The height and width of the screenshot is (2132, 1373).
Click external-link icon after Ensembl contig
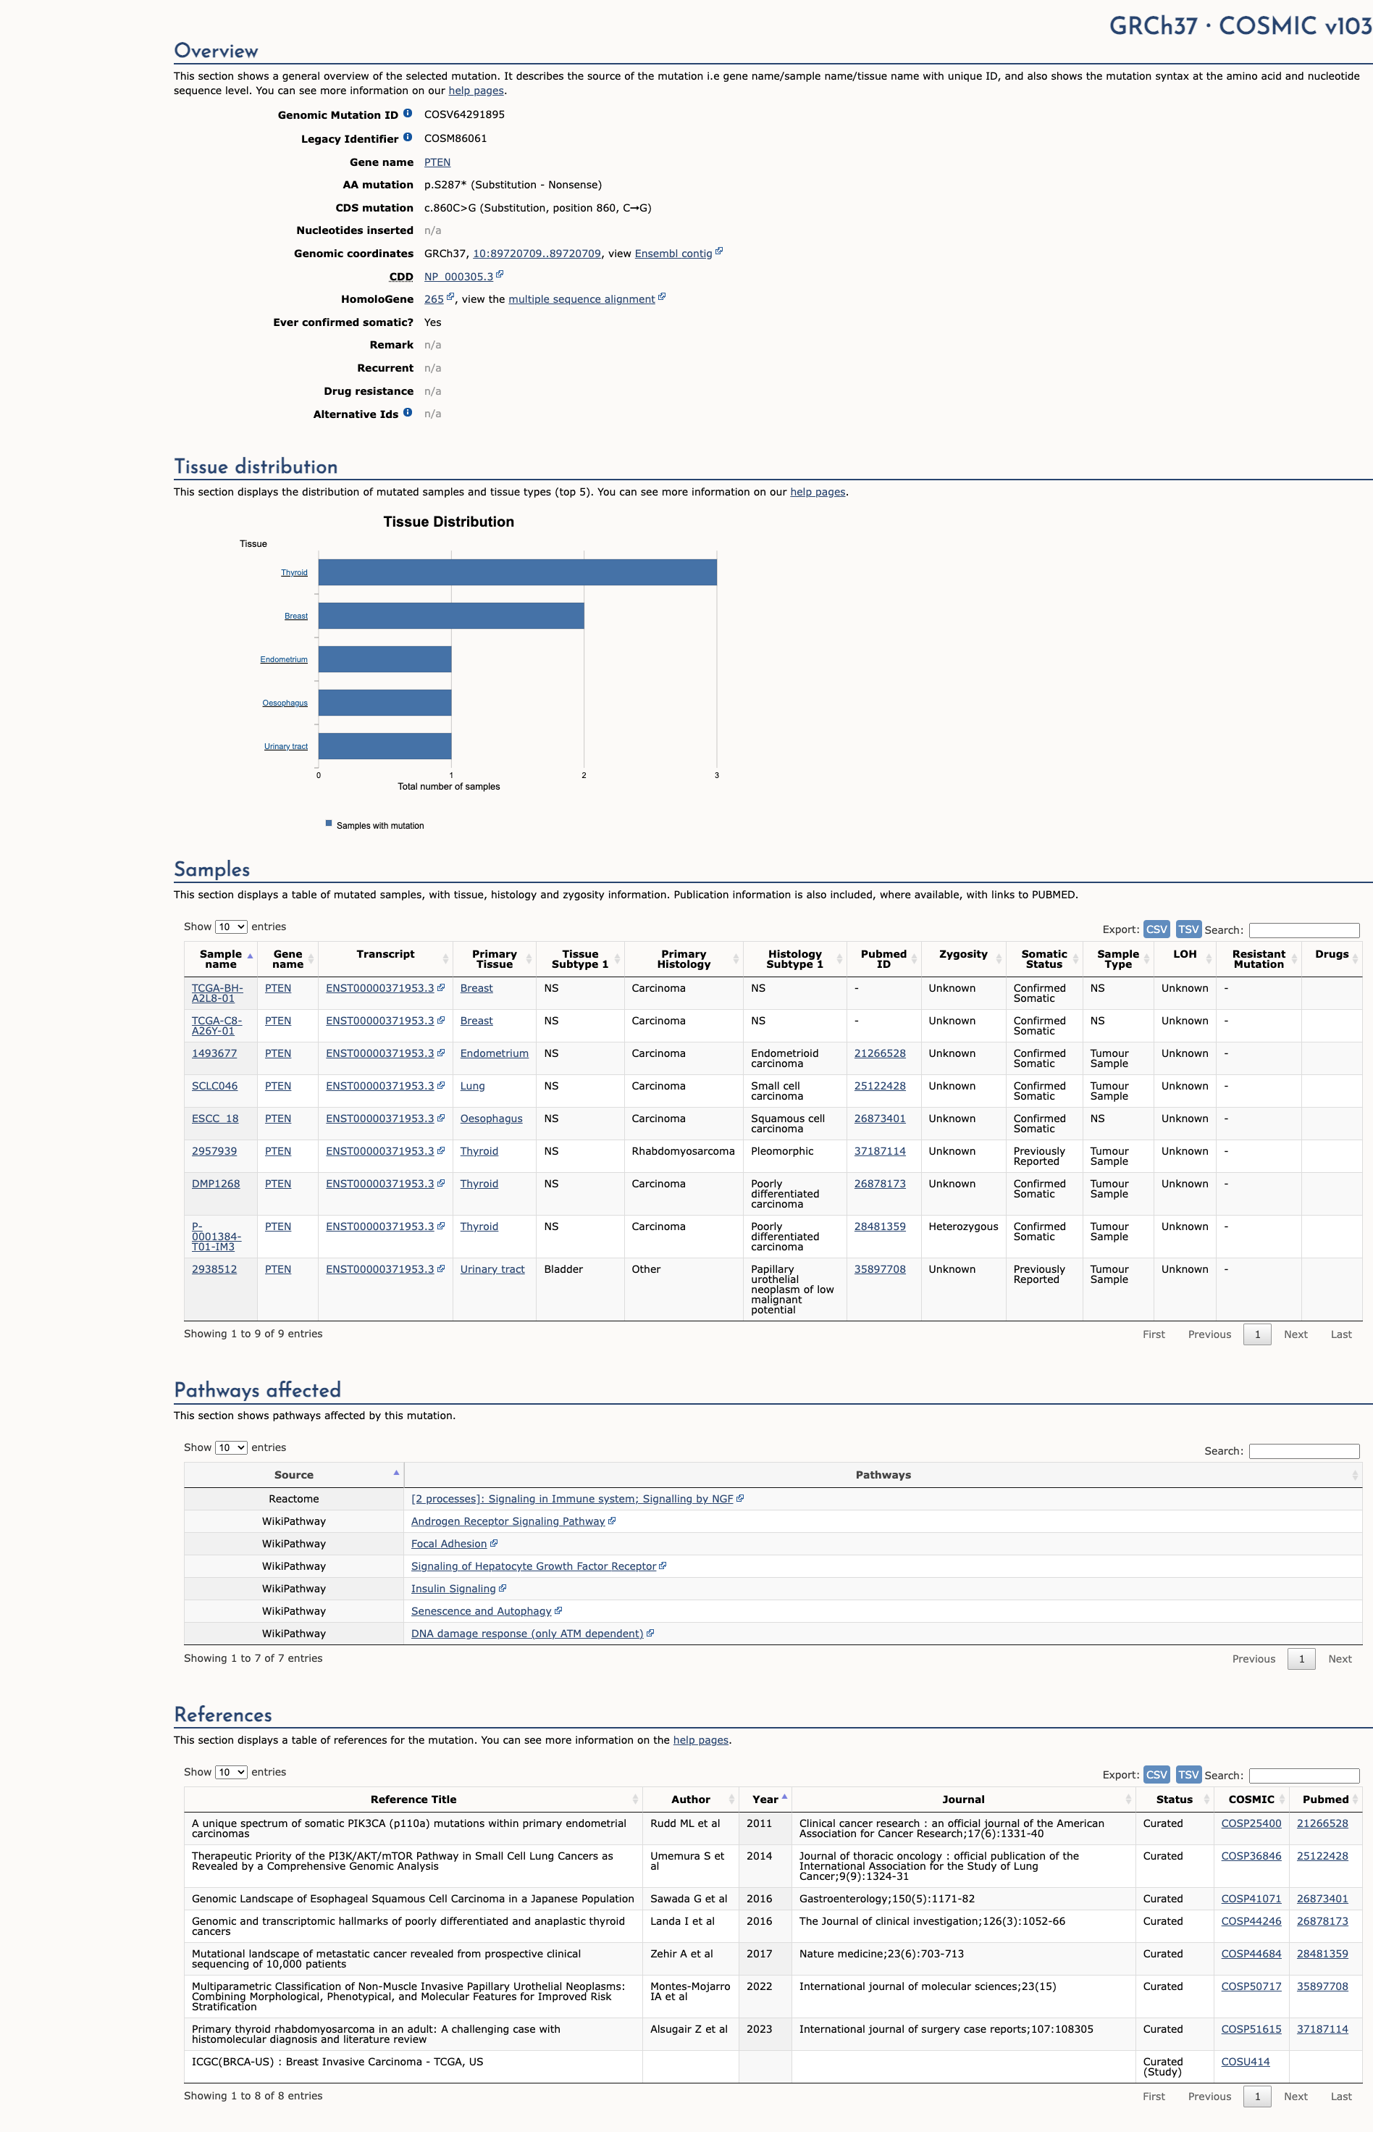pyautogui.click(x=720, y=251)
